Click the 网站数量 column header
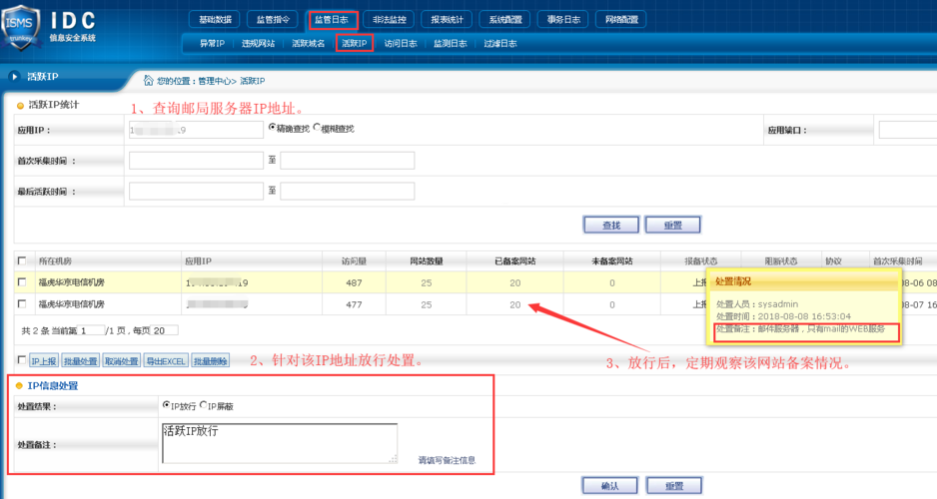Viewport: 937px width, 499px height. [x=427, y=260]
